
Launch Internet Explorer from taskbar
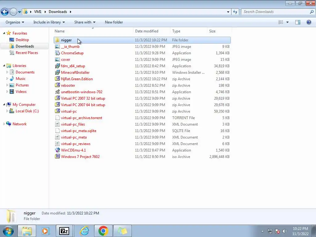point(84,231)
